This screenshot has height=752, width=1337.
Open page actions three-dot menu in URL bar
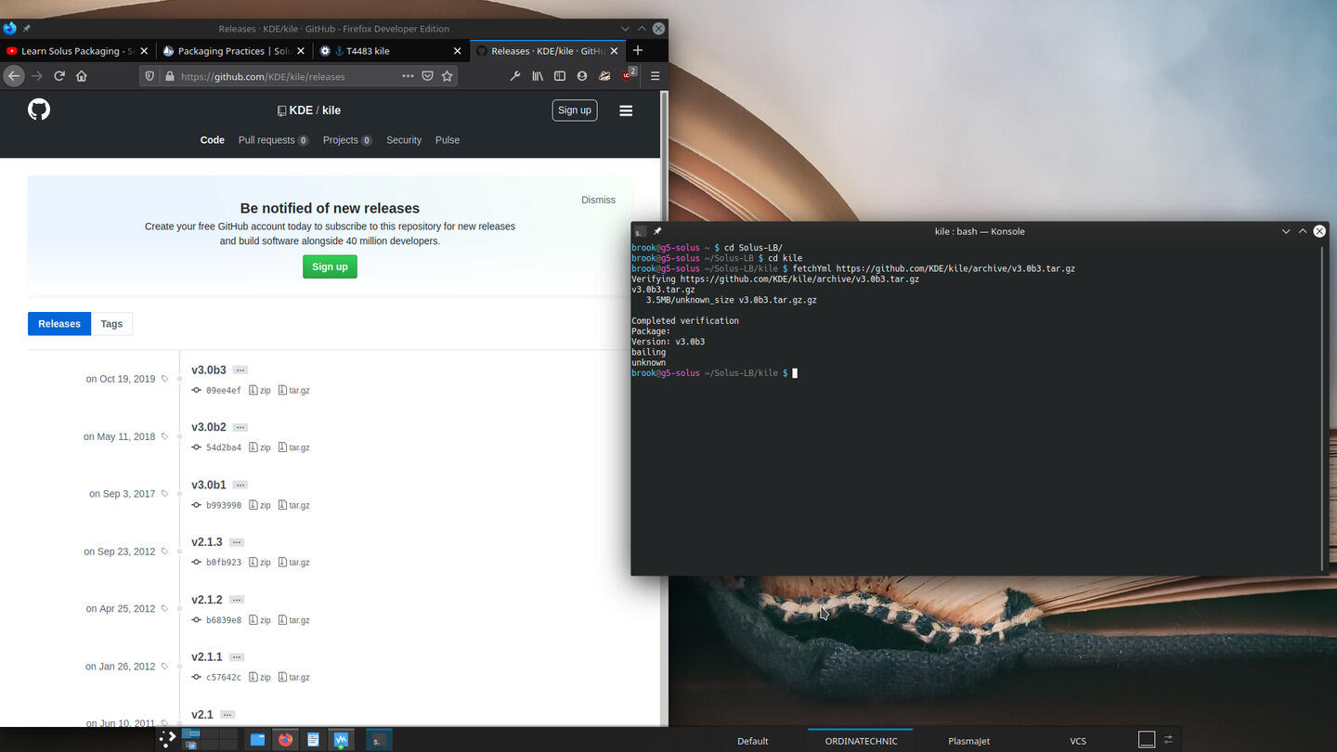pos(408,76)
